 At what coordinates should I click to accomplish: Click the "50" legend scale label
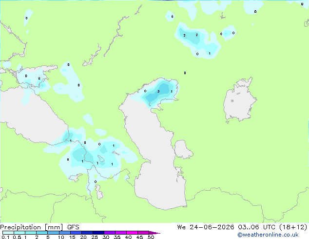click(151, 237)
